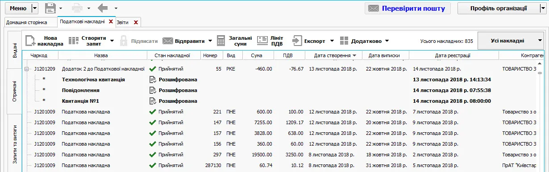Click the table vertical scrollbar thumb

(540, 72)
